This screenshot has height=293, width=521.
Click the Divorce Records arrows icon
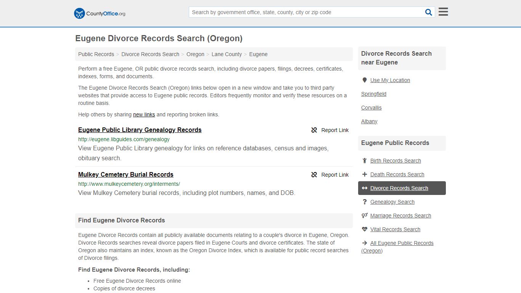tap(365, 188)
